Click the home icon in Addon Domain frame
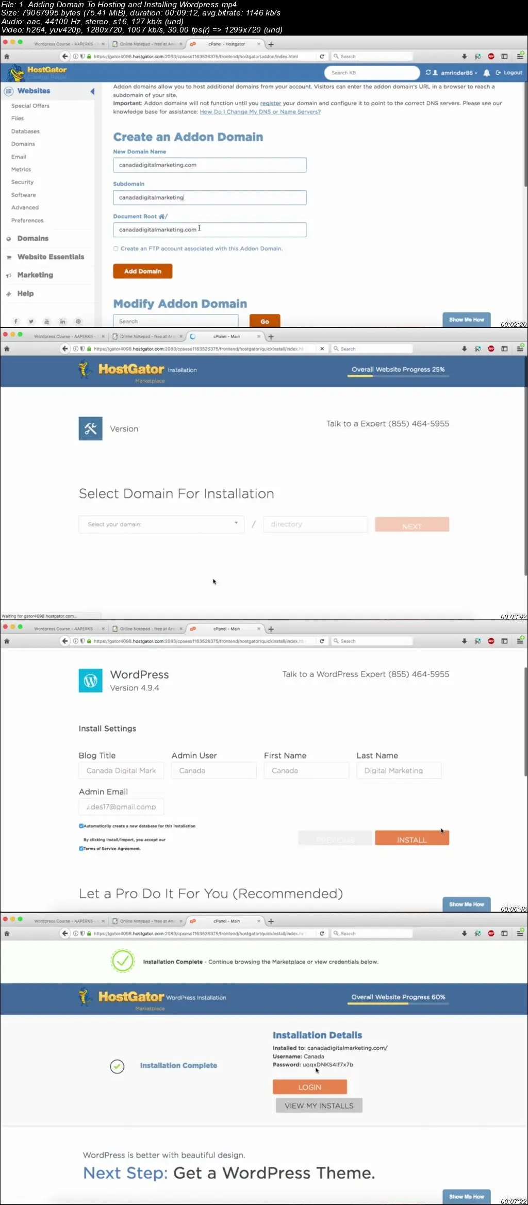The image size is (528, 1205). click(7, 56)
